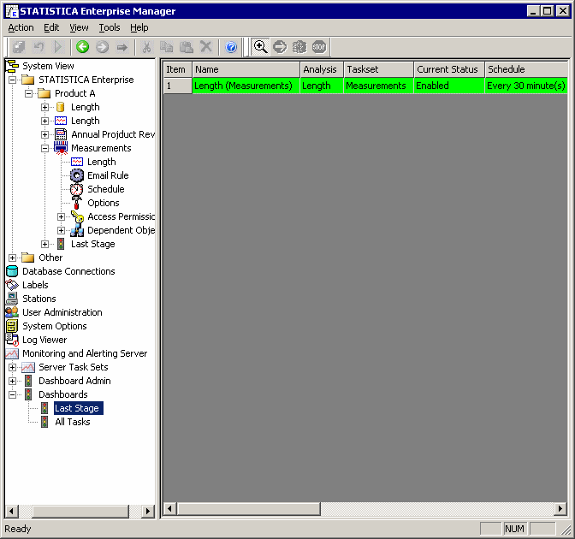Click the Save all toolbar icon
This screenshot has height=539, width=575.
pos(19,47)
